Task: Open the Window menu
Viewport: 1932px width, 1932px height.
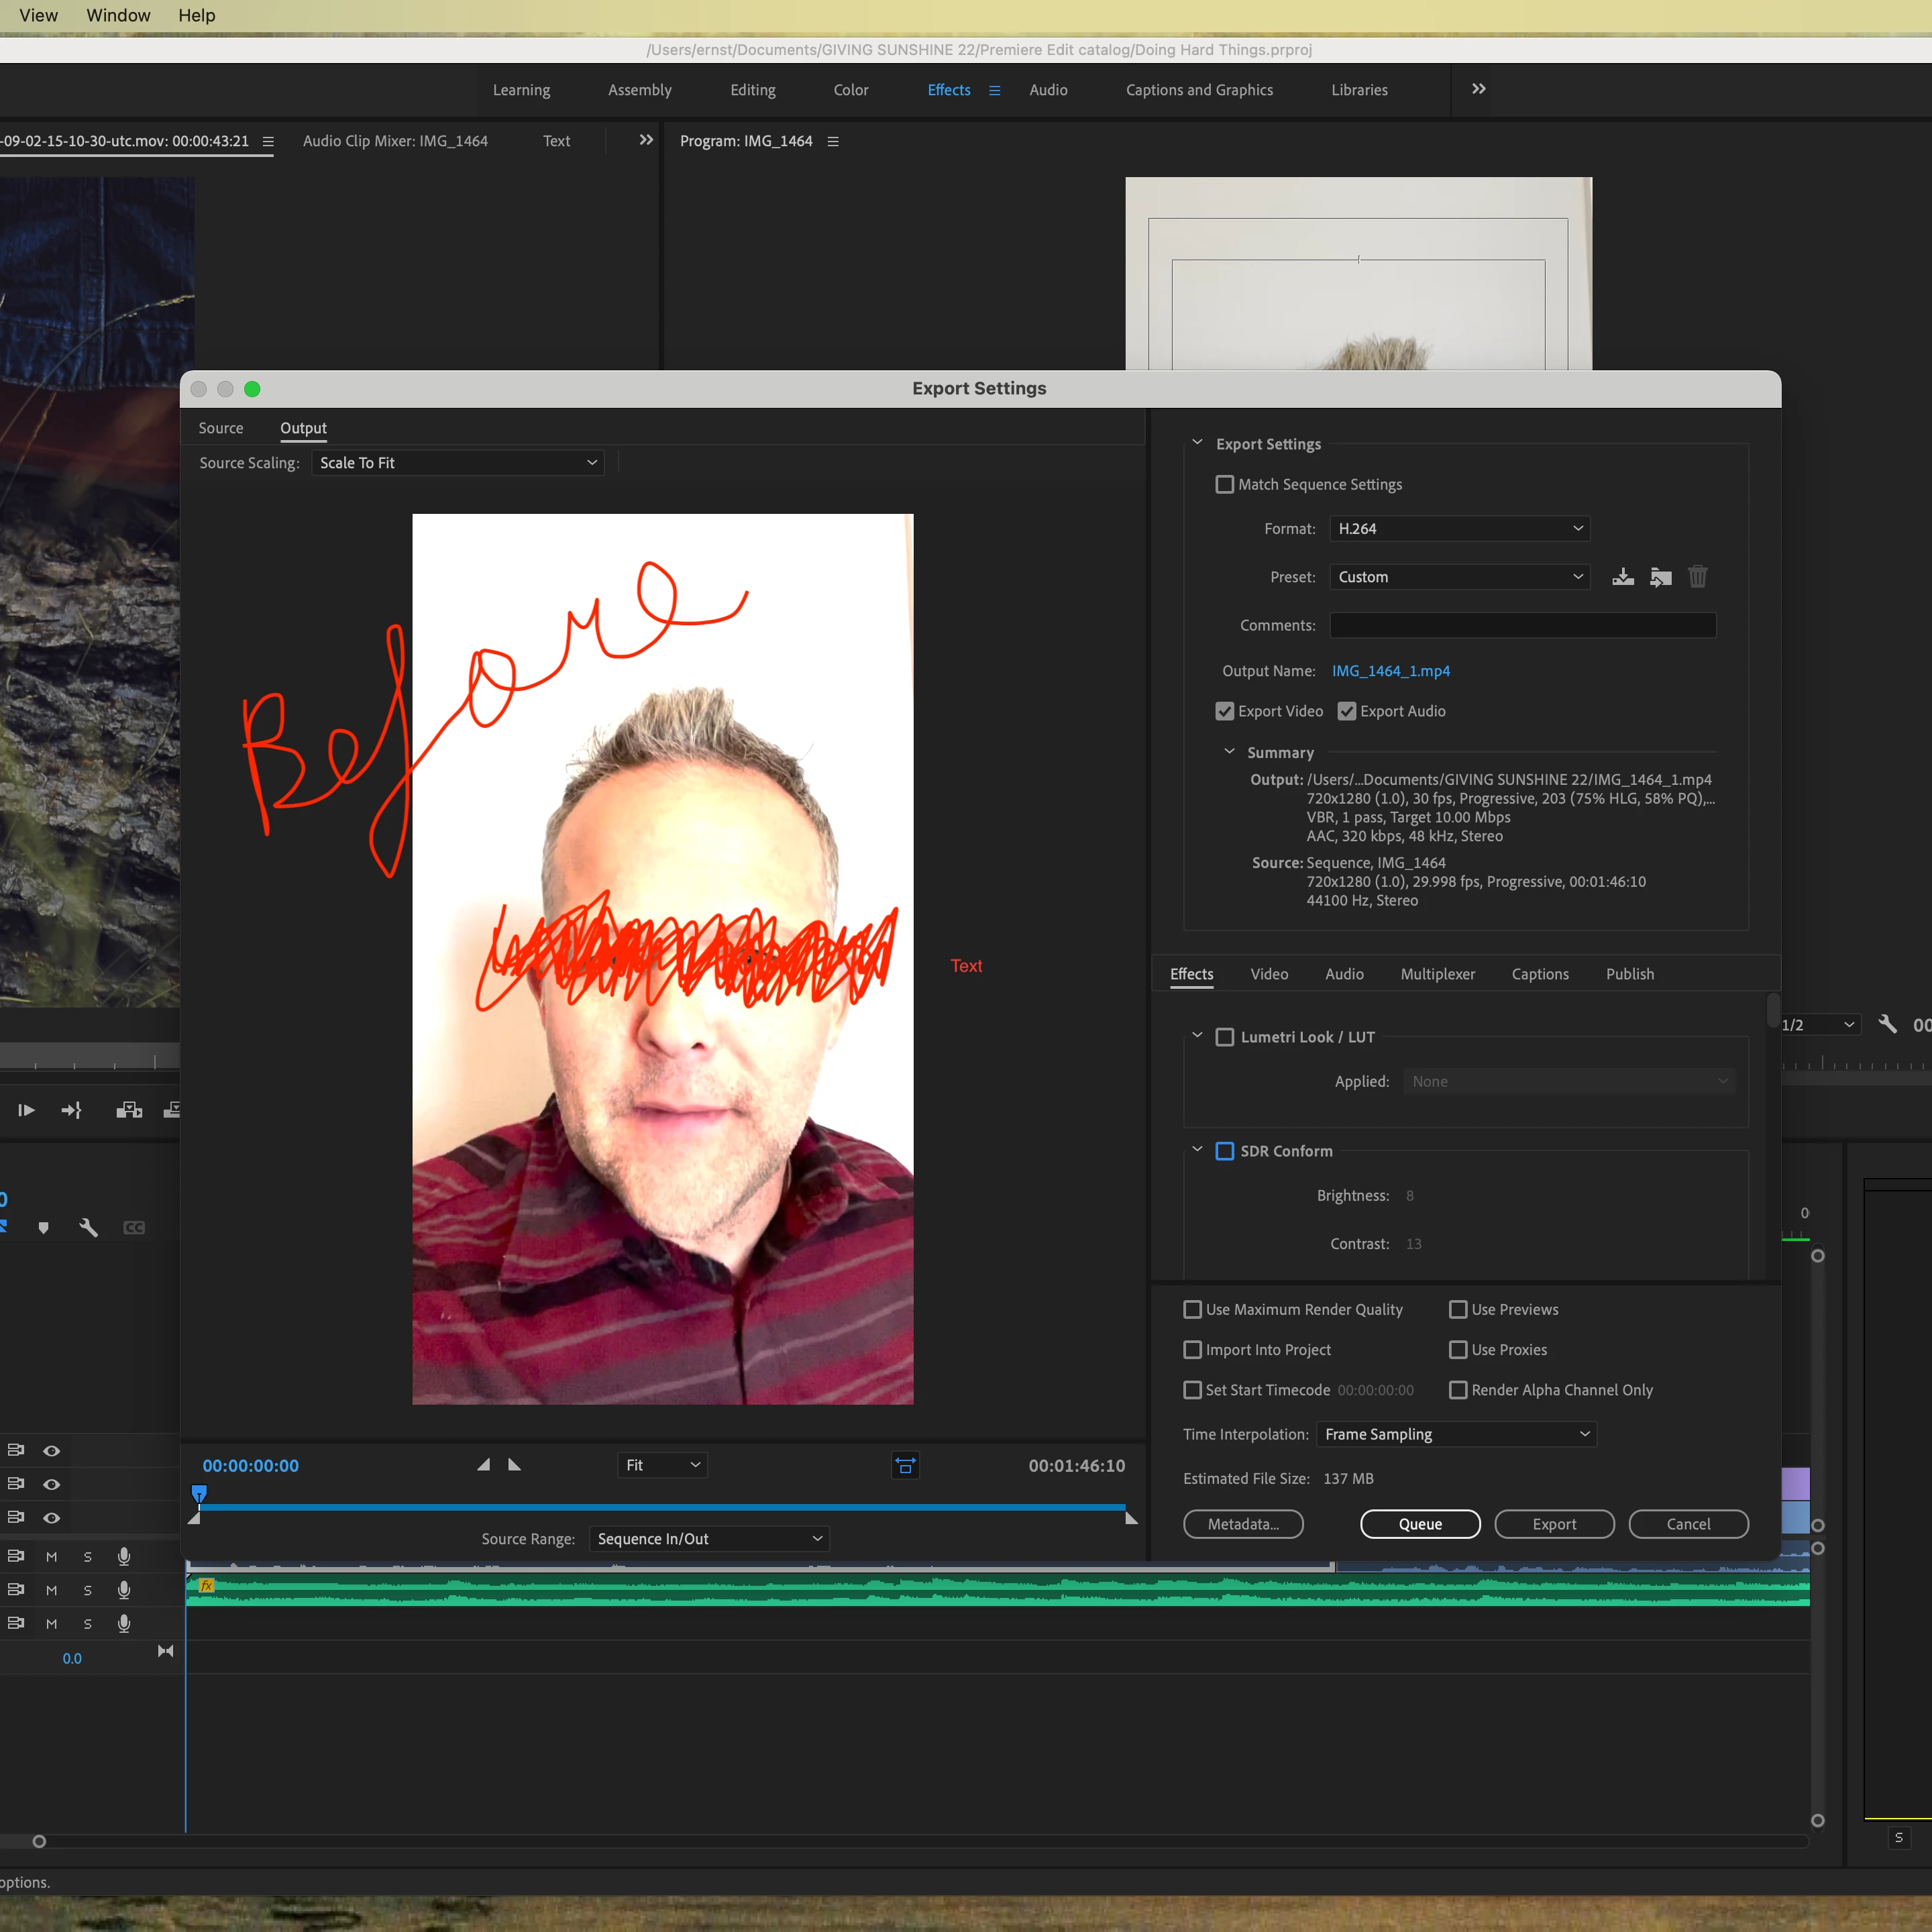Action: pos(118,15)
